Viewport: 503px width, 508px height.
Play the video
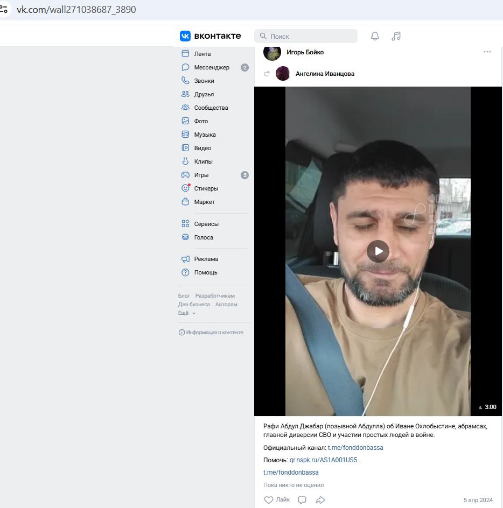pos(378,251)
